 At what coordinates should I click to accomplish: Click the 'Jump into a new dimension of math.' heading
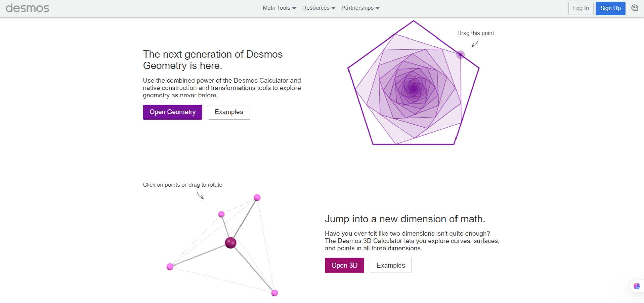pos(405,219)
